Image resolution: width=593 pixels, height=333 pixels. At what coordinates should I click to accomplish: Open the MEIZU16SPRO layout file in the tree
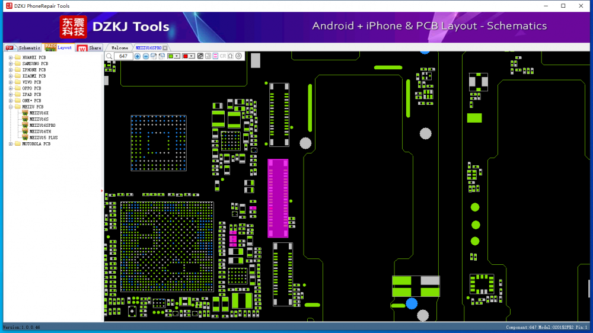42,126
